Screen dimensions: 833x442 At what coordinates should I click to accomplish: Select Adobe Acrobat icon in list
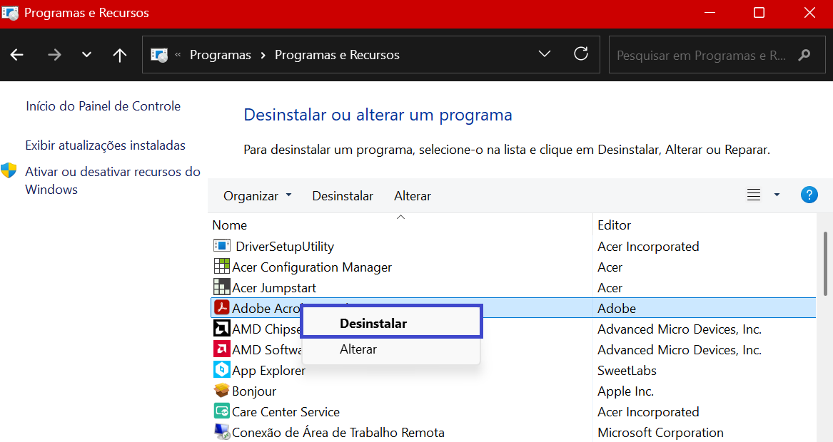[x=221, y=307]
